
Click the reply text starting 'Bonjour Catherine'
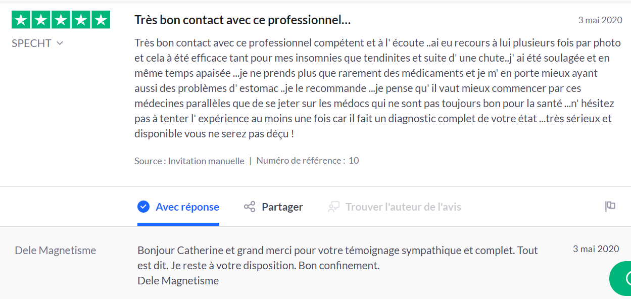337,251
